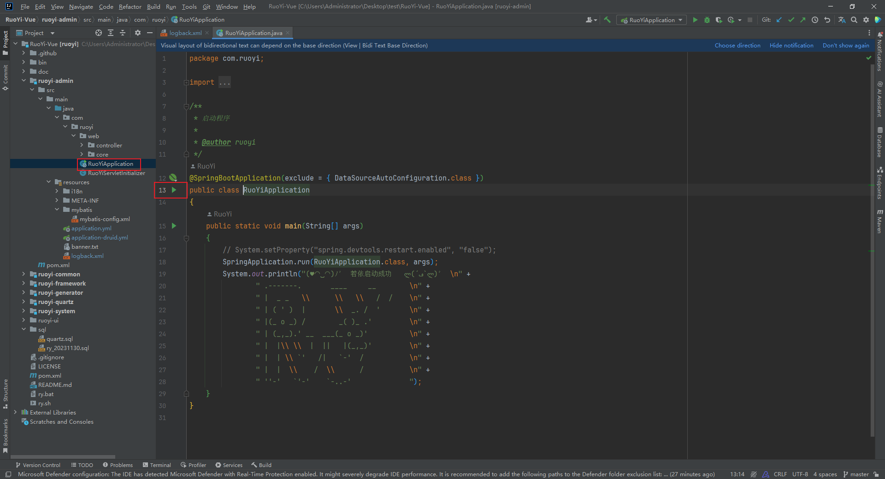885x479 pixels.
Task: Toggle tool window bars icon in status bar corner
Action: (8, 474)
